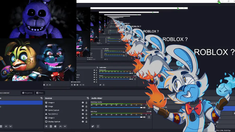The width and height of the screenshot is (235, 132).
Task: Click the Desktop Audio channel label
Action: 96,102
